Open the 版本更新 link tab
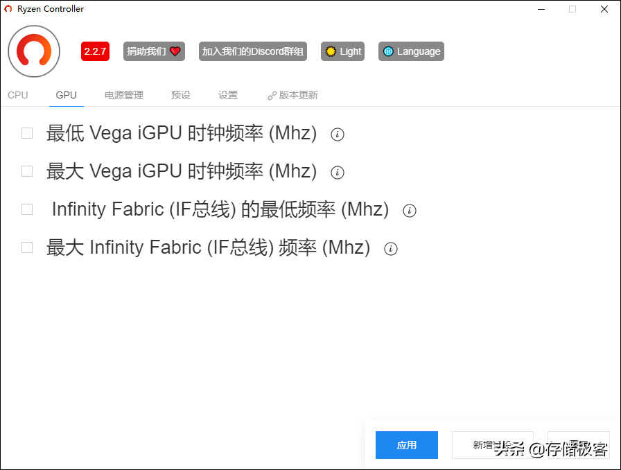 (x=292, y=95)
